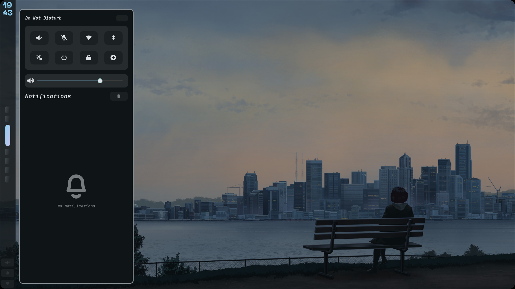Screen dimensions: 515x289
Task: Mute the speaker in quick settings
Action: [x=39, y=38]
